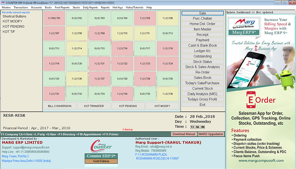This screenshot has height=169, width=296.
Task: Open www.margcompusoft.com link
Action: [x=261, y=161]
